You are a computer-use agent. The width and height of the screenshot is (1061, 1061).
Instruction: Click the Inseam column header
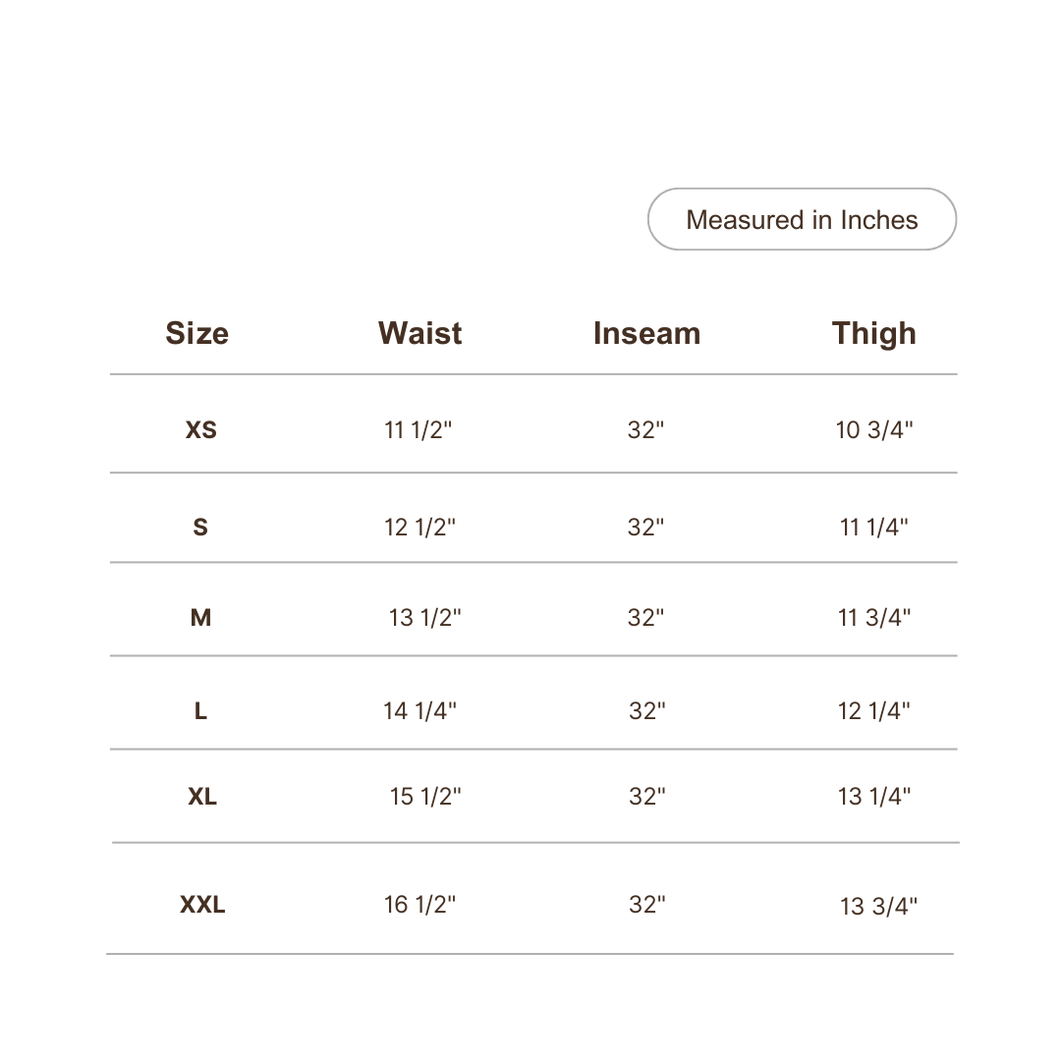[x=646, y=333]
